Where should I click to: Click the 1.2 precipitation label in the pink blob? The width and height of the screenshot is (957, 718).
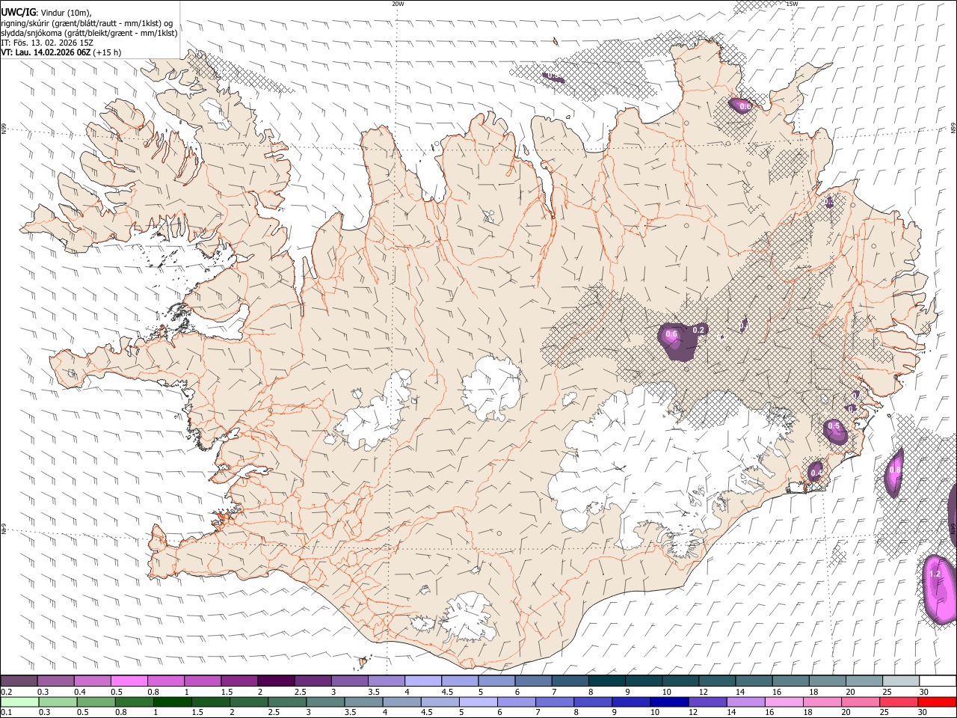(x=934, y=574)
